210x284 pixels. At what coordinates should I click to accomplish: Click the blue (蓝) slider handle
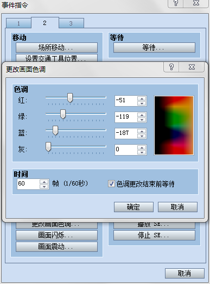(x=55, y=131)
